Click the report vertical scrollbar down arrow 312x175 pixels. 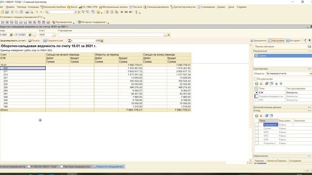click(251, 160)
